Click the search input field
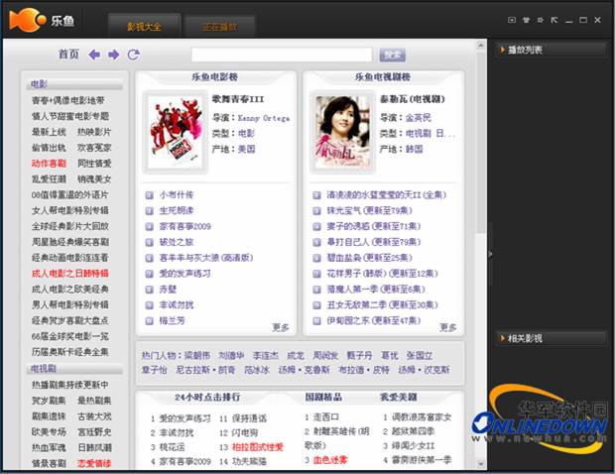 (x=282, y=55)
